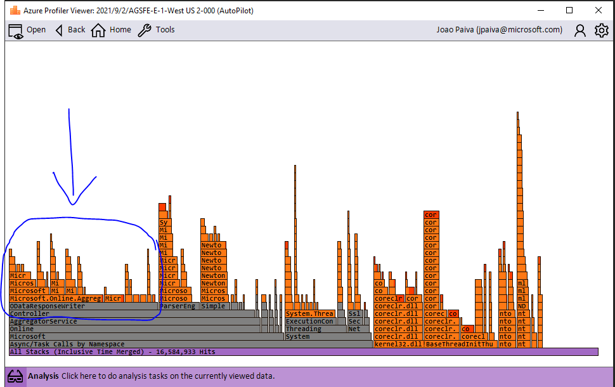Select the Newton frame above Micros
This screenshot has height=387, width=615.
point(214,284)
